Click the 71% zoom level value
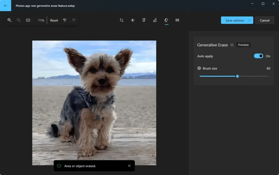Viewport: 279px width, 175px height. coord(41,20)
